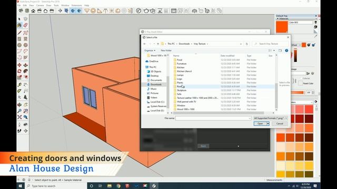The width and height of the screenshot is (337, 189).
Task: Open the Edit menu
Action: click(x=25, y=5)
